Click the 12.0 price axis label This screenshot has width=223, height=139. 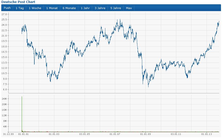tap(4, 68)
